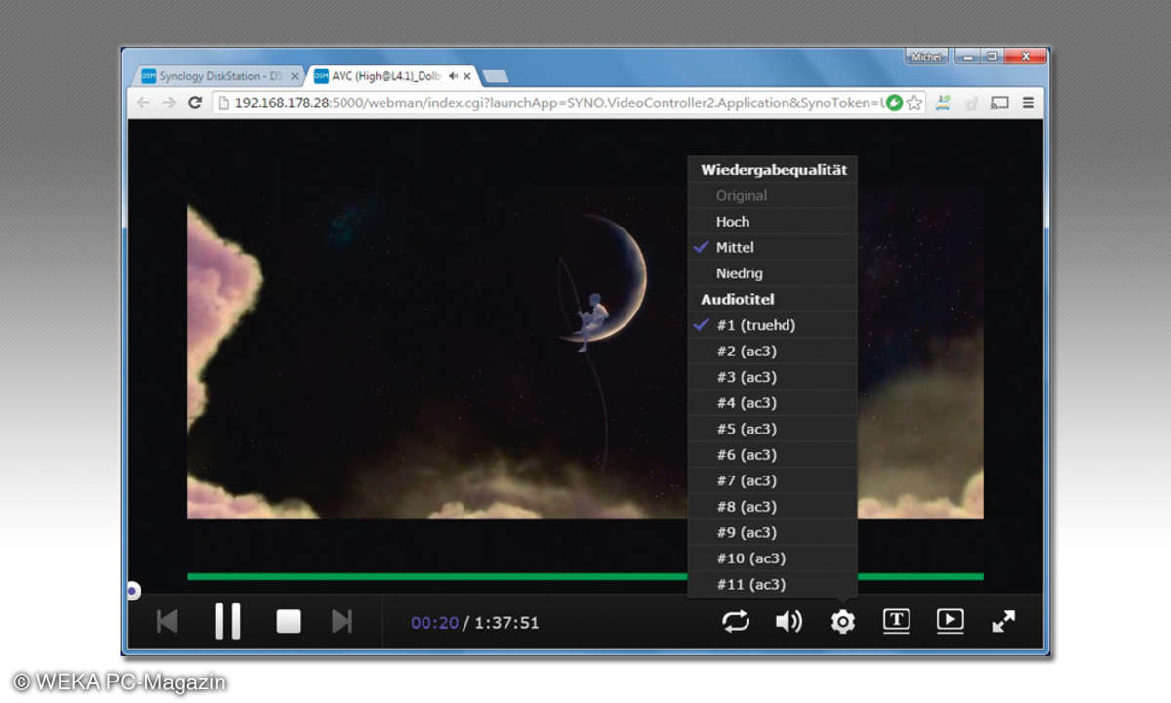1171x703 pixels.
Task: Select audio track #1 (truehd)
Action: click(x=773, y=325)
